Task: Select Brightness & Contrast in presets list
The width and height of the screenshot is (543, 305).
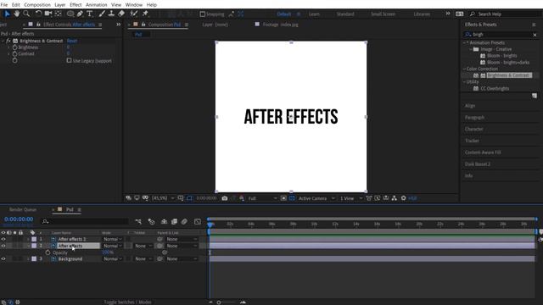Action: pos(509,75)
